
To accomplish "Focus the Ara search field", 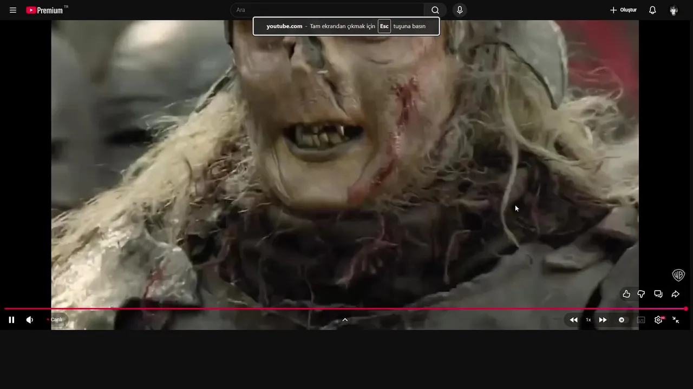I will click(328, 10).
